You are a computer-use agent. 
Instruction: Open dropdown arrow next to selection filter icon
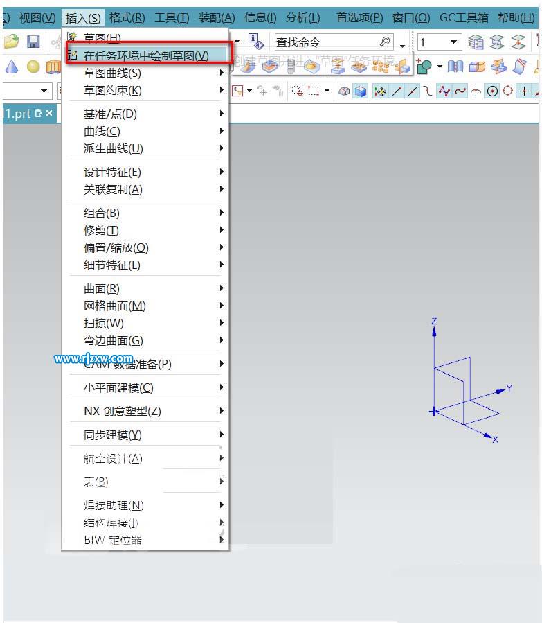(x=249, y=91)
